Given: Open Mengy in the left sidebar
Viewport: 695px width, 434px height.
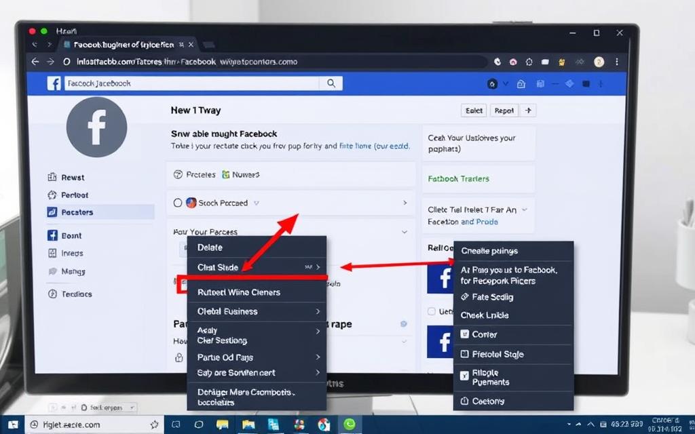Looking at the screenshot, I should [x=66, y=271].
